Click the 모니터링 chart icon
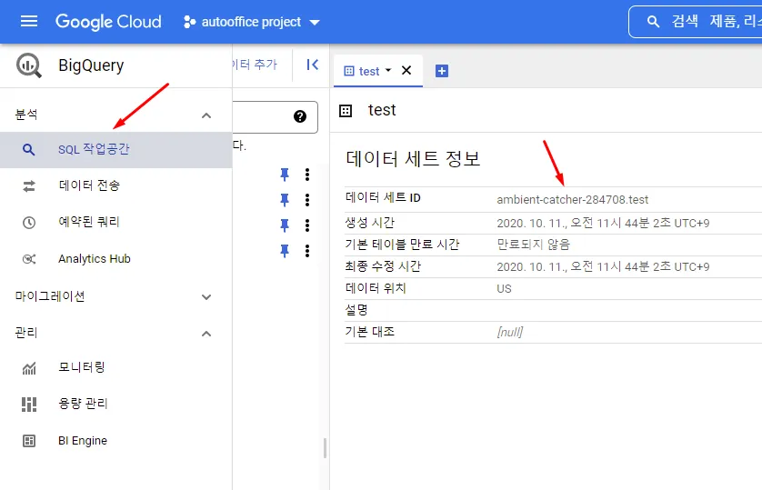 point(29,368)
